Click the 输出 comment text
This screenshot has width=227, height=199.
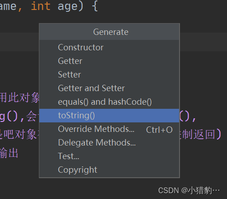click(9, 153)
